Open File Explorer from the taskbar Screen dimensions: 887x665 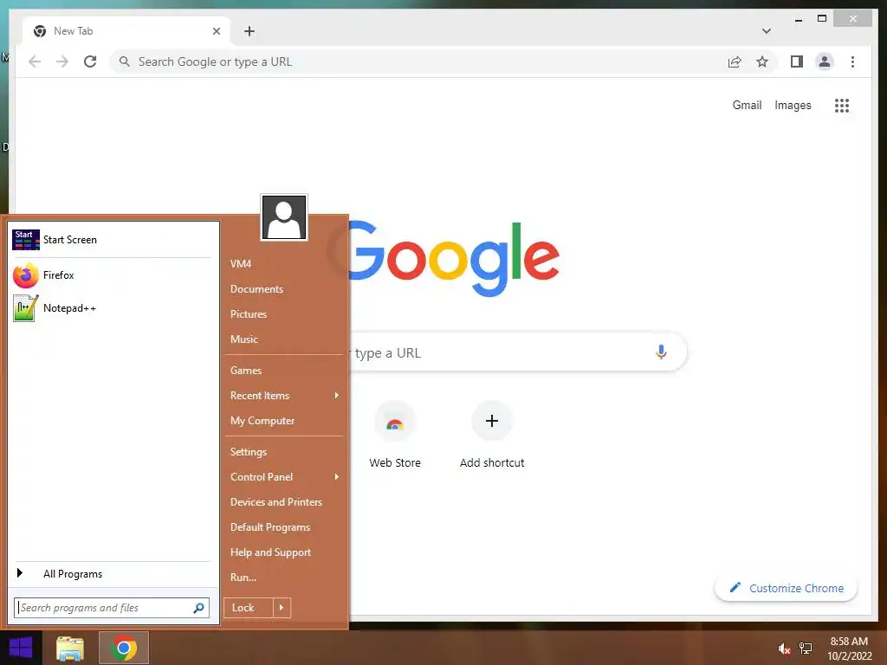click(70, 648)
